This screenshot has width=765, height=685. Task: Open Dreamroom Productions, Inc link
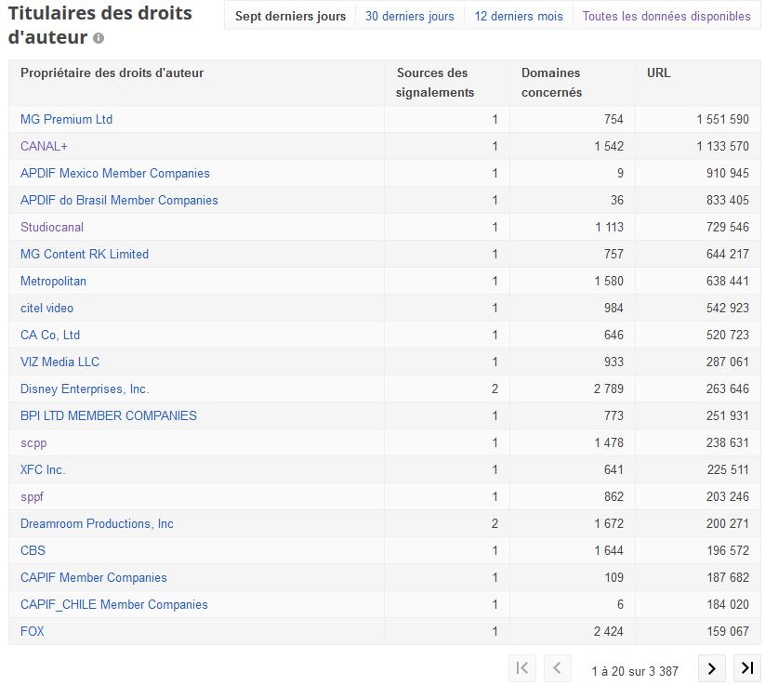pyautogui.click(x=97, y=524)
